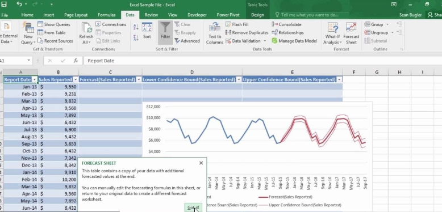The image size is (442, 212).
Task: Click Manage Data Model
Action: (294, 41)
